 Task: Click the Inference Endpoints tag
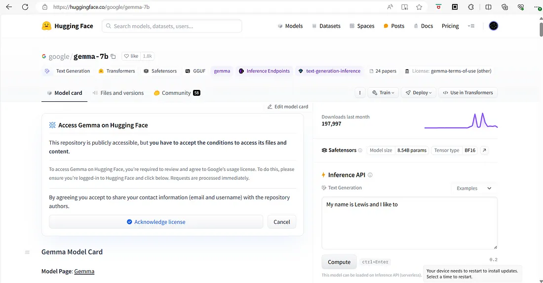coord(264,71)
